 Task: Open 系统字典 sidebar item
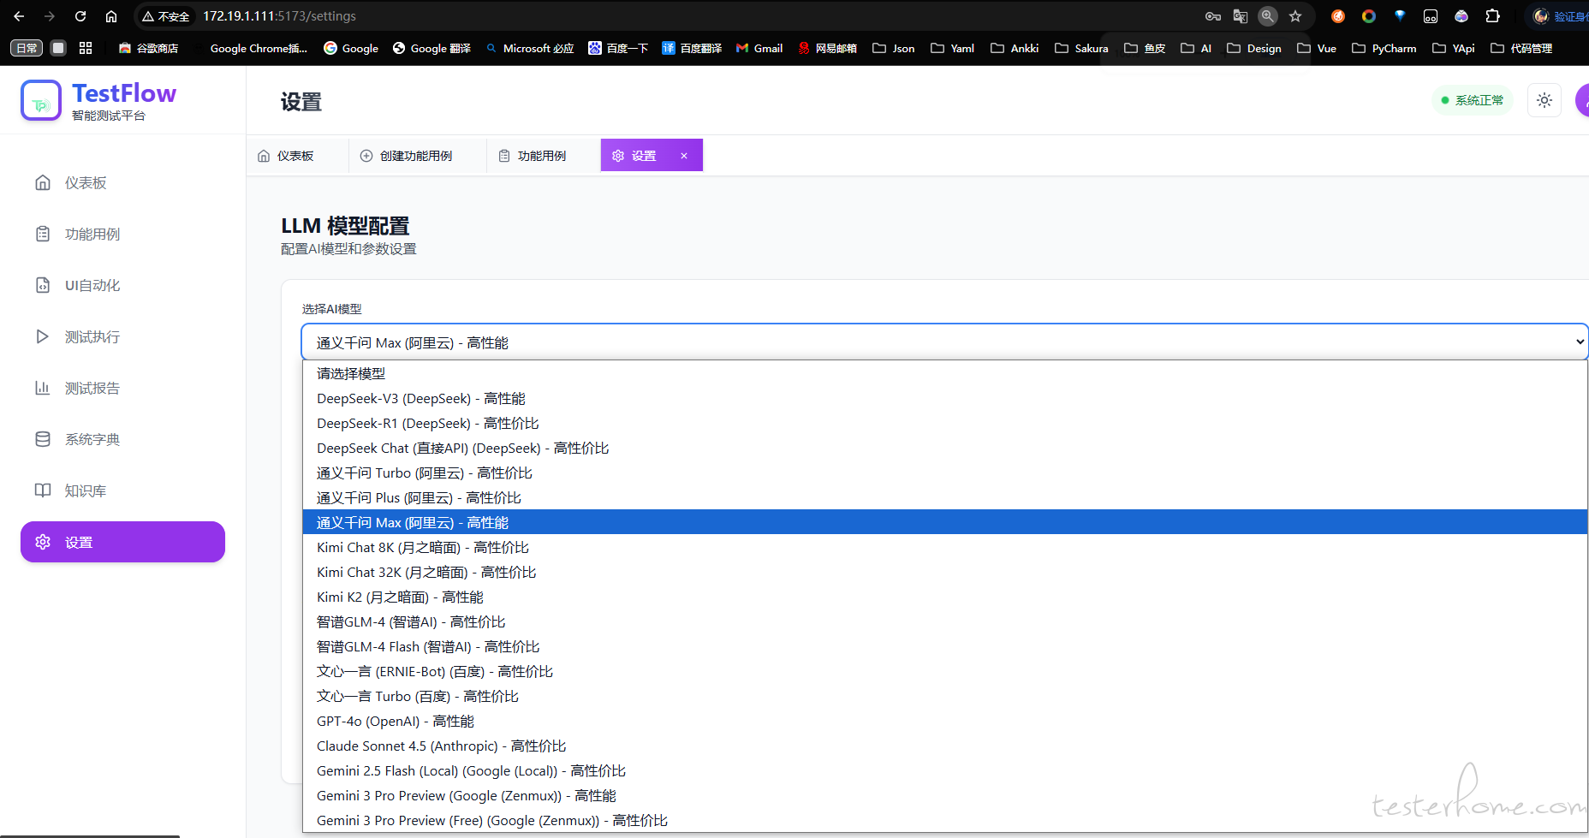click(92, 440)
